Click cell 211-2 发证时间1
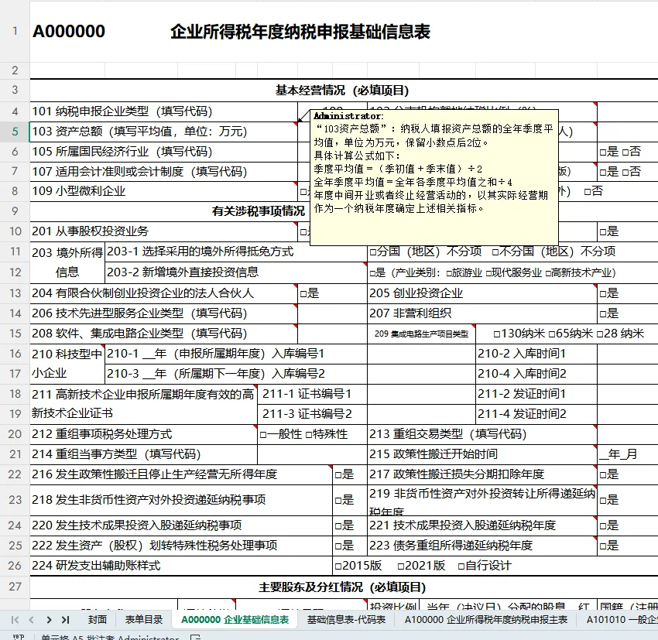658x640 pixels. click(536, 394)
